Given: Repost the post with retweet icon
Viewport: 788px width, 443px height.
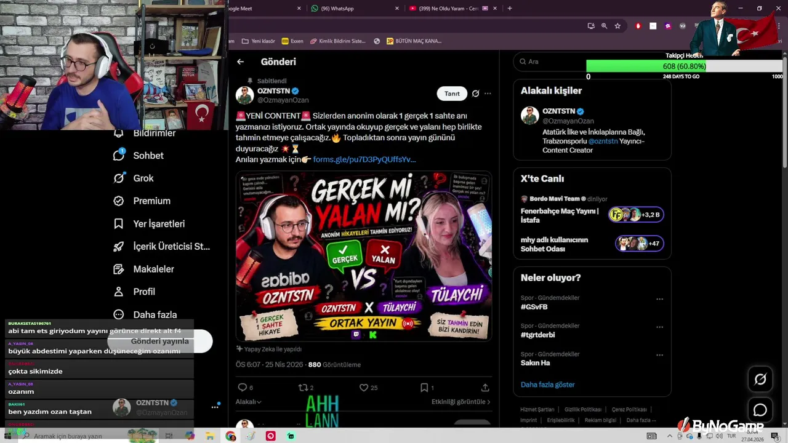Looking at the screenshot, I should tap(302, 388).
